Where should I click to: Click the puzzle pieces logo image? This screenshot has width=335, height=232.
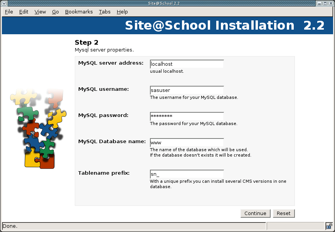(38, 129)
